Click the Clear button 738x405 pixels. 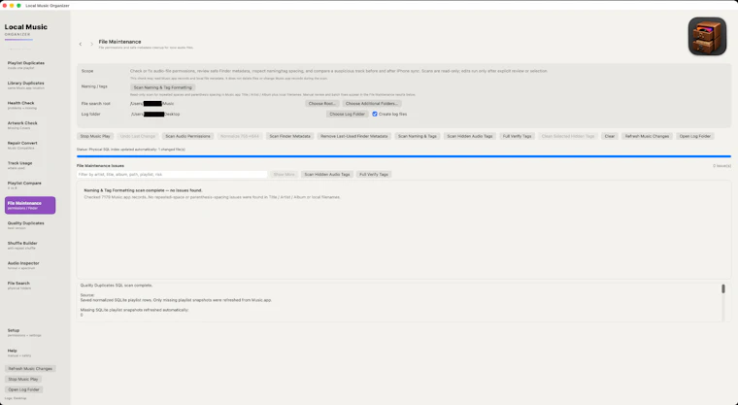tap(610, 136)
